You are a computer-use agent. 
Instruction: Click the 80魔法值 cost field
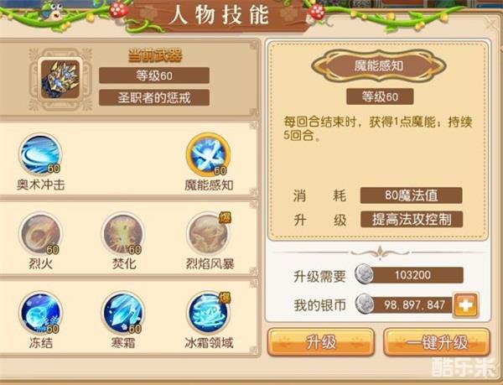pyautogui.click(x=412, y=195)
